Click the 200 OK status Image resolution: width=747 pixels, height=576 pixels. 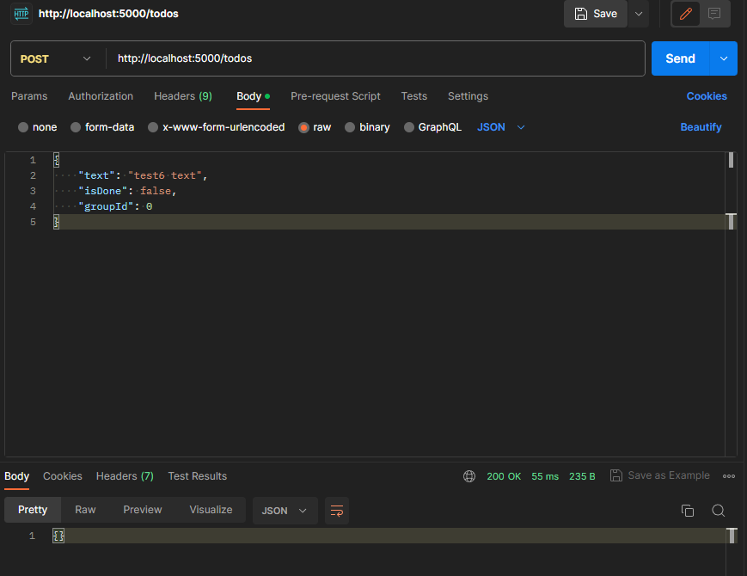(x=504, y=476)
